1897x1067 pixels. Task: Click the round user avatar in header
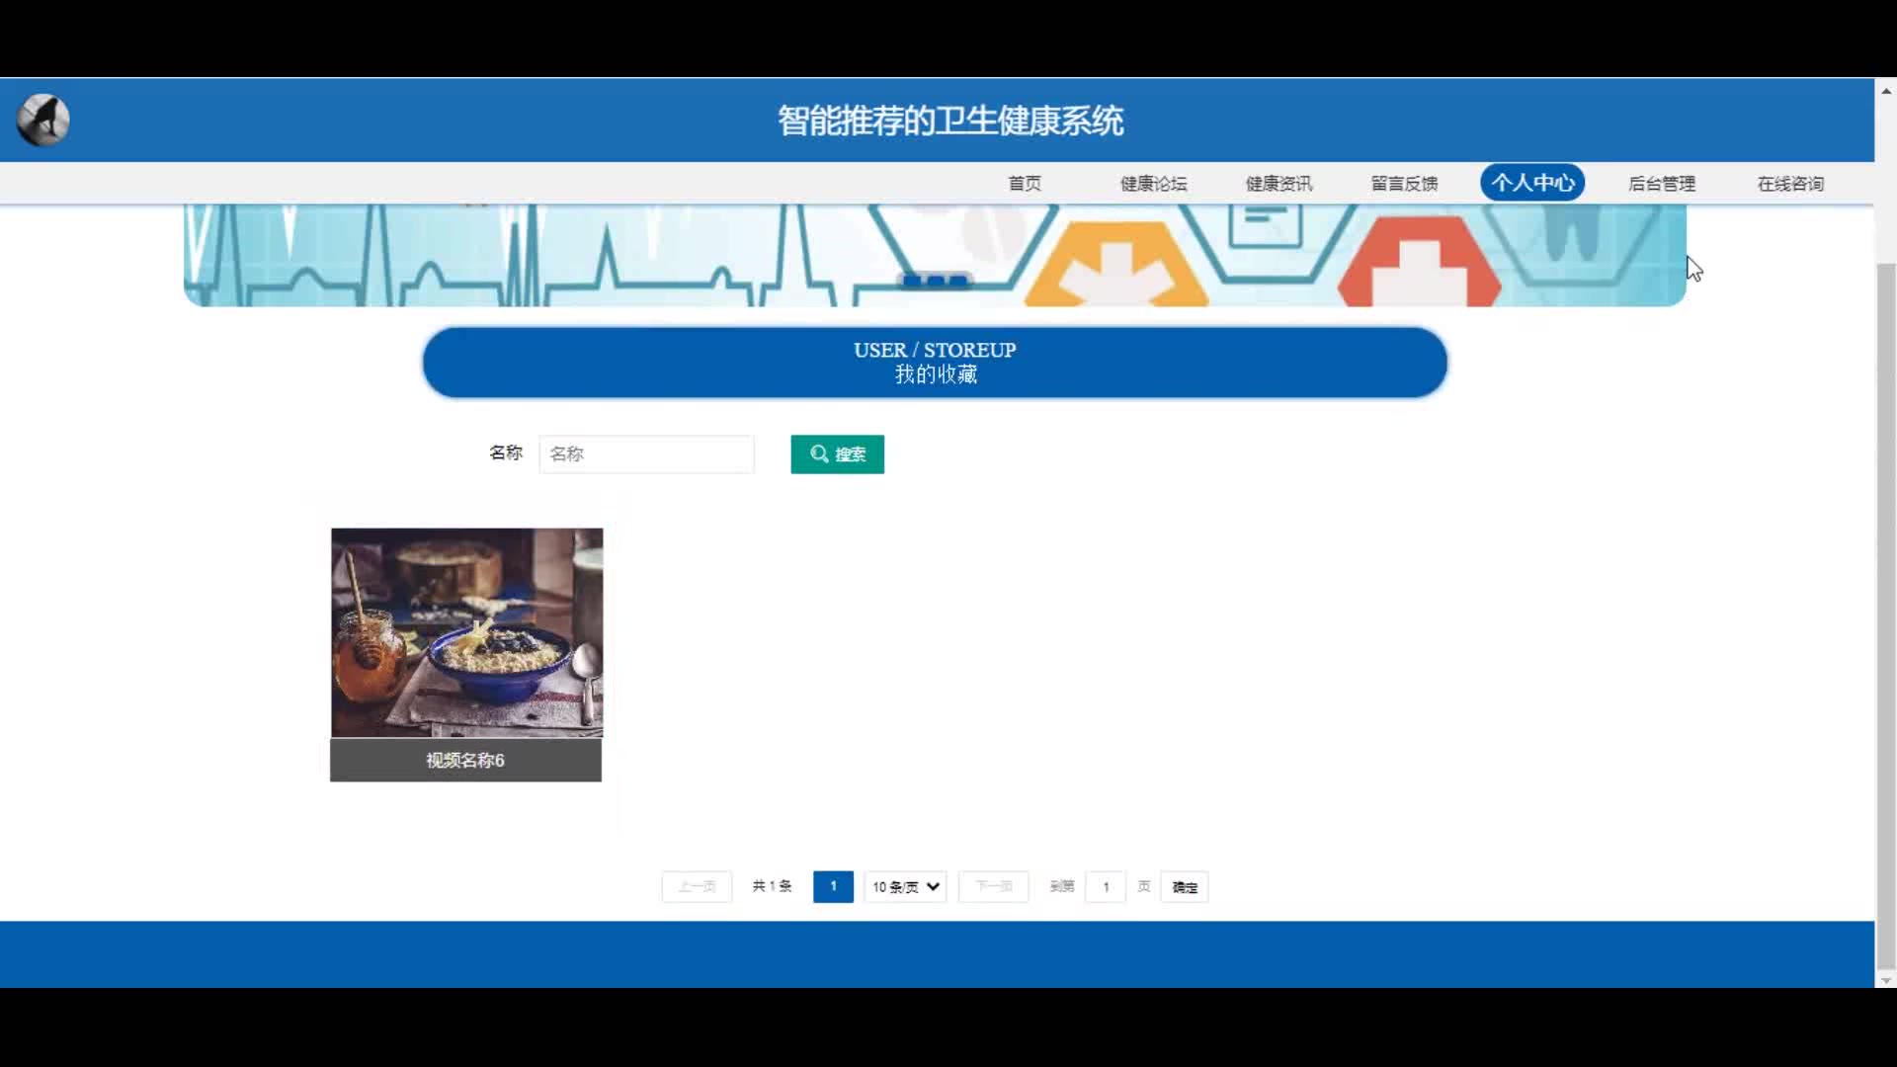pos(42,121)
